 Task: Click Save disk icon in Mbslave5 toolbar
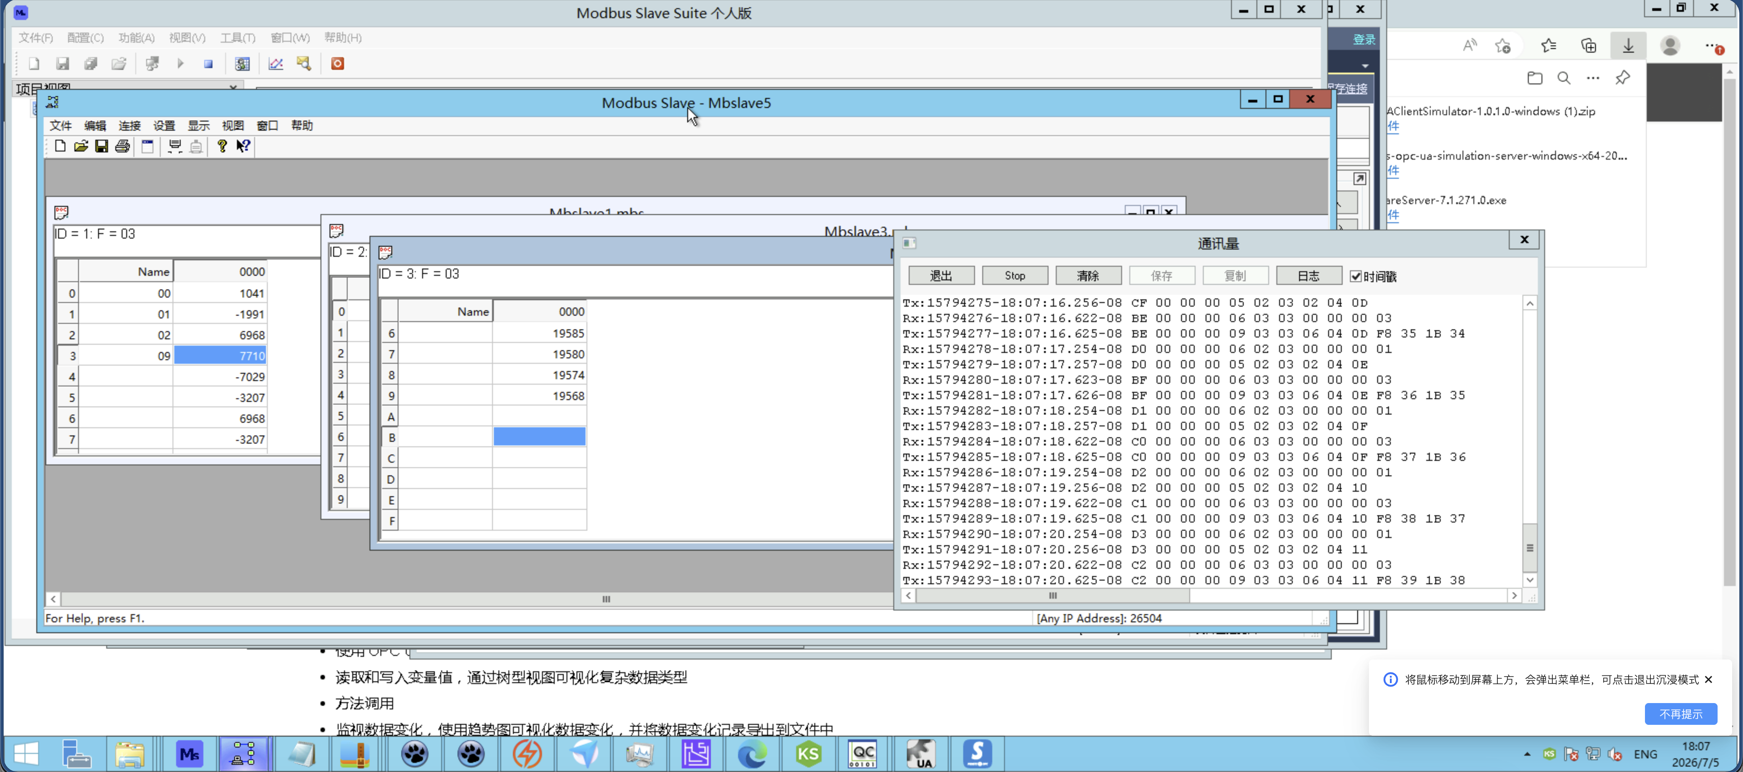pos(102,146)
